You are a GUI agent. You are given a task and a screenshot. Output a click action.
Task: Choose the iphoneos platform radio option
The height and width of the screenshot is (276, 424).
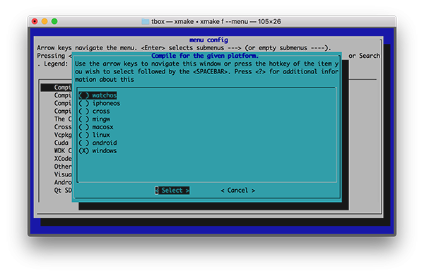coord(99,103)
